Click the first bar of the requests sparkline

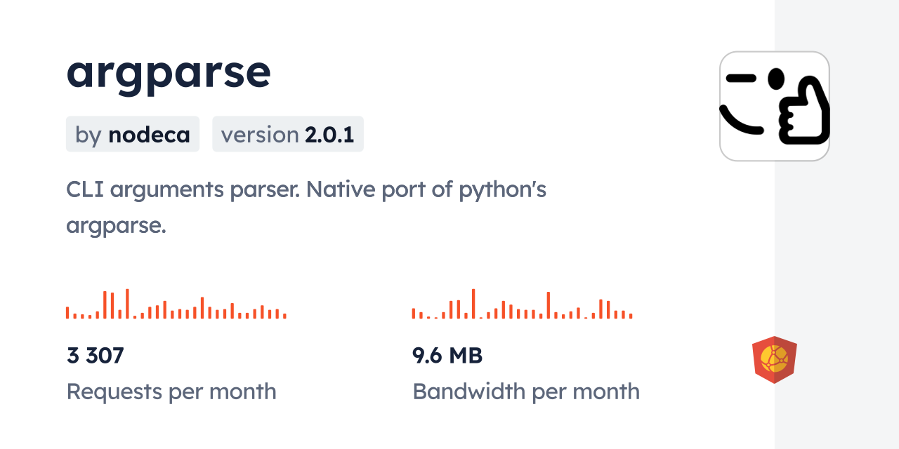pyautogui.click(x=67, y=313)
